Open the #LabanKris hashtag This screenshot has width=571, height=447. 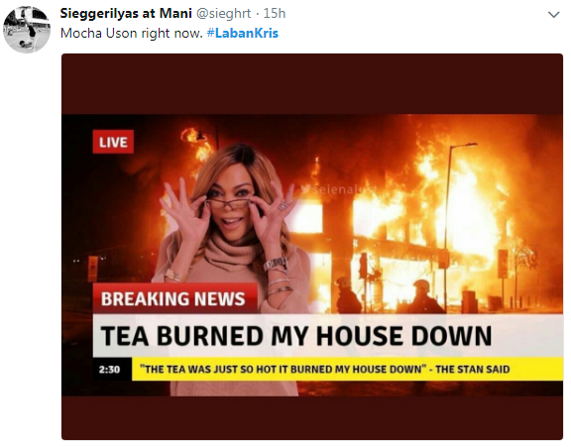click(x=243, y=33)
